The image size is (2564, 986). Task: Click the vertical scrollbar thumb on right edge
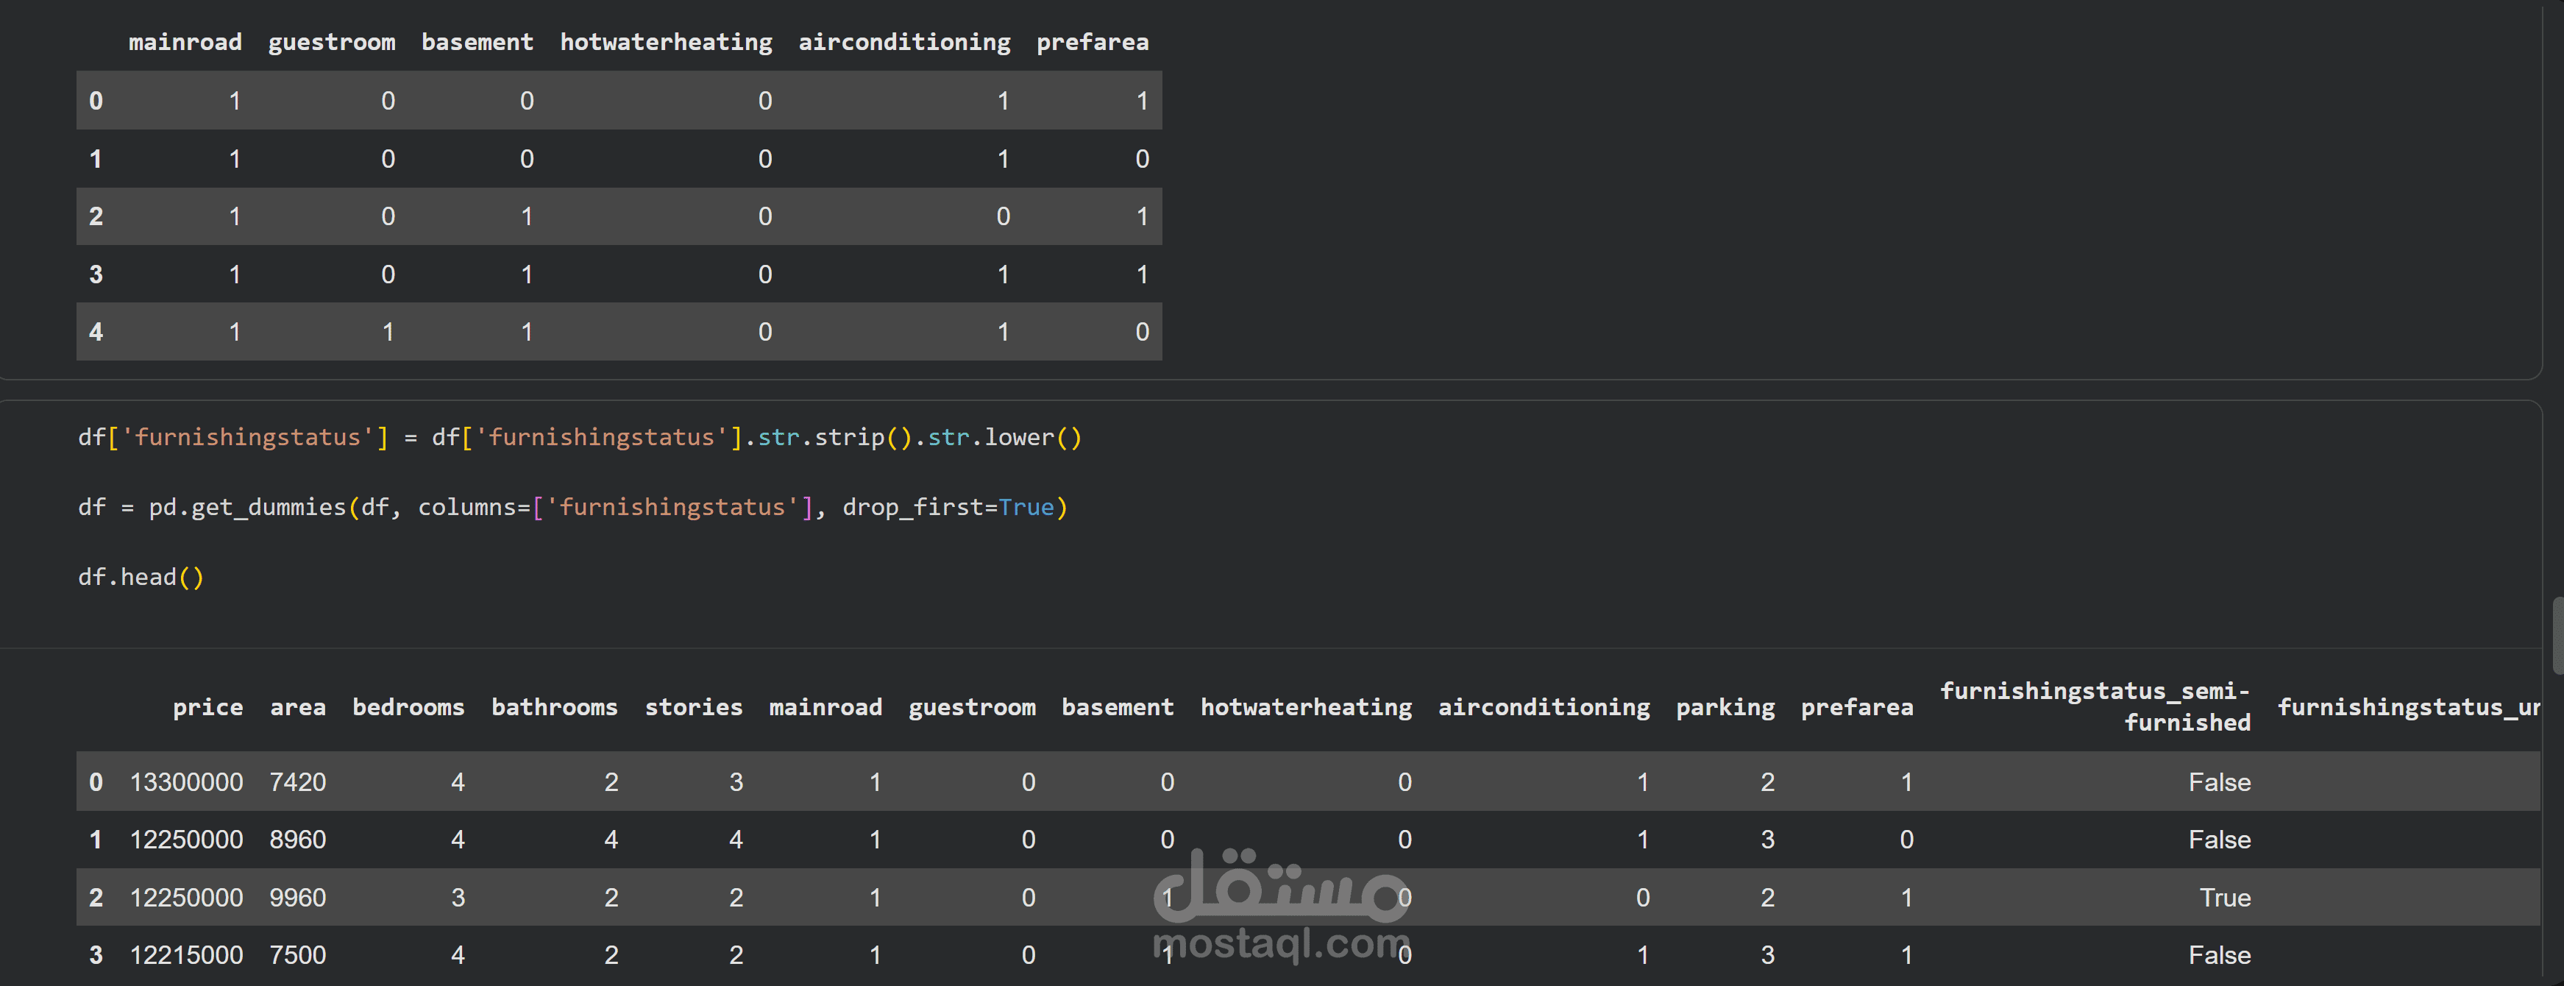tap(2557, 636)
